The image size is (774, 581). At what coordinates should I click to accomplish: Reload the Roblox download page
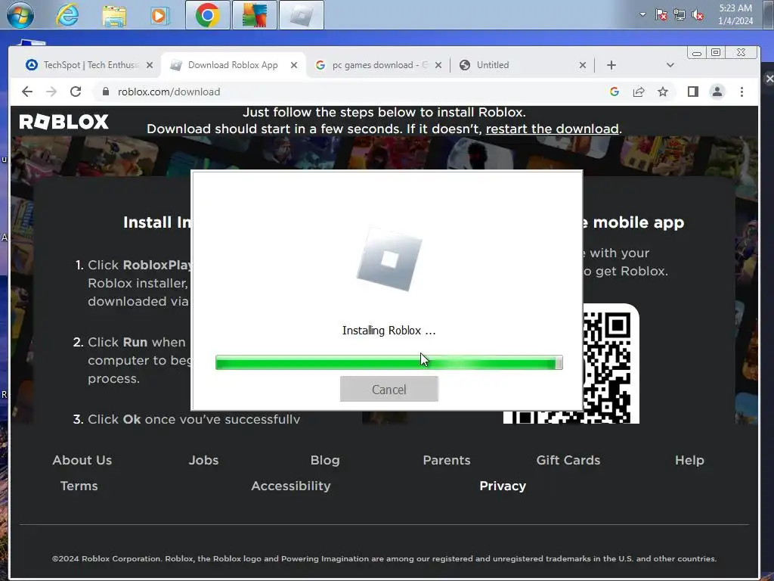(76, 92)
